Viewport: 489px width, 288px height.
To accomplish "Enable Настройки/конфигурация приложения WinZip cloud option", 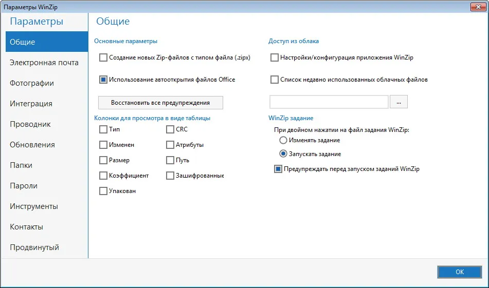I will point(275,57).
